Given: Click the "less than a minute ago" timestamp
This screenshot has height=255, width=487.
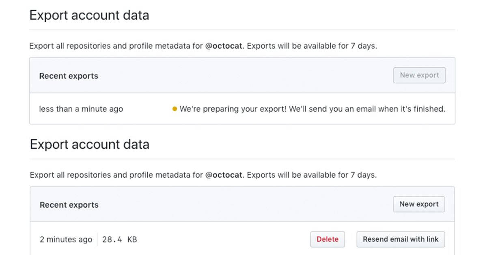Looking at the screenshot, I should [x=81, y=109].
